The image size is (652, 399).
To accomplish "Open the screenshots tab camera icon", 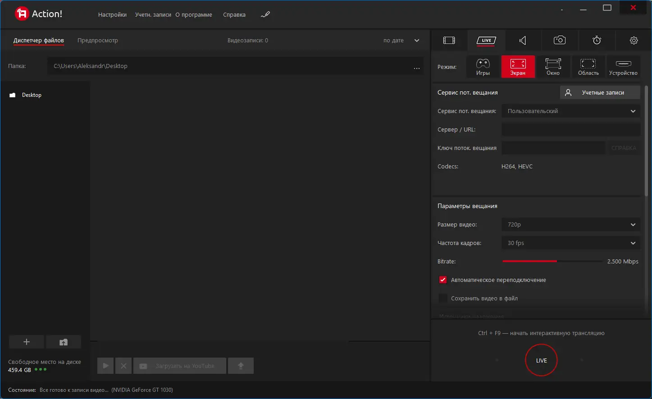I will tap(560, 41).
